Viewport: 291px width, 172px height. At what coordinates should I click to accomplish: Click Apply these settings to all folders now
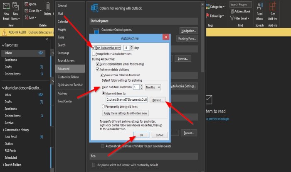pos(125,113)
